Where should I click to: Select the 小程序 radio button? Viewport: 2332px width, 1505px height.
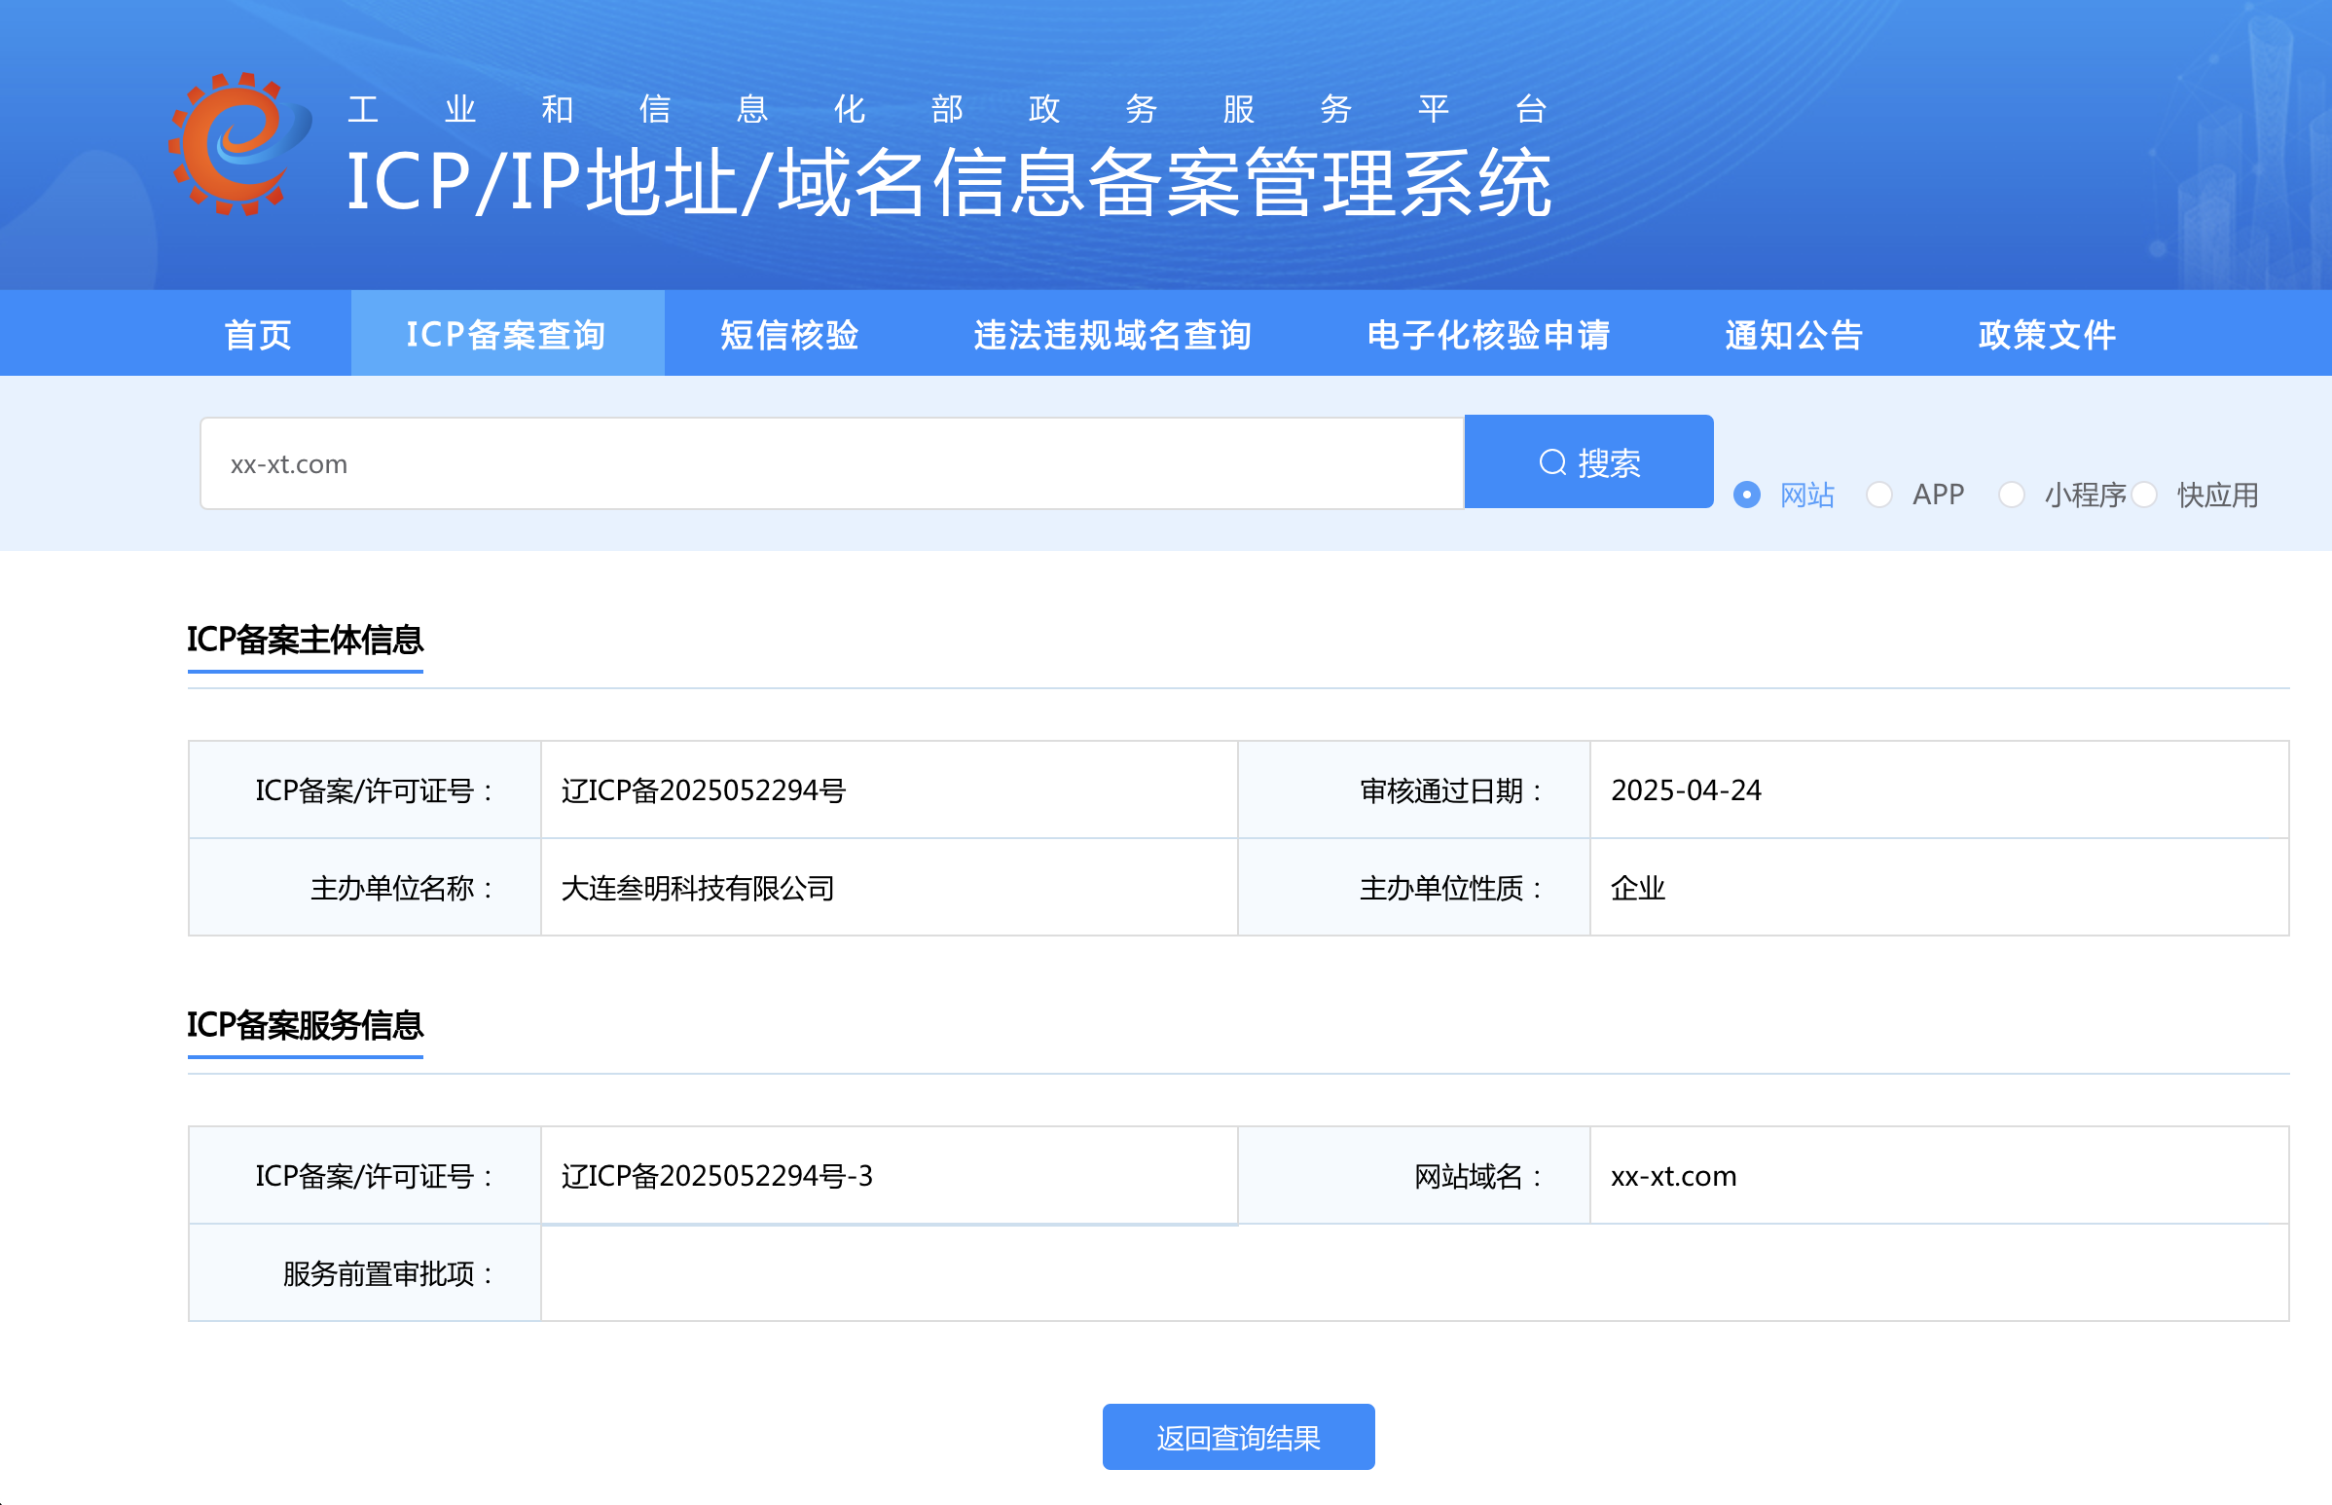(x=2011, y=495)
